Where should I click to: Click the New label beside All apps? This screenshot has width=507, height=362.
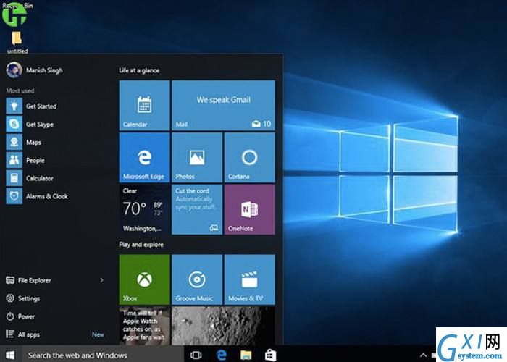(98, 334)
